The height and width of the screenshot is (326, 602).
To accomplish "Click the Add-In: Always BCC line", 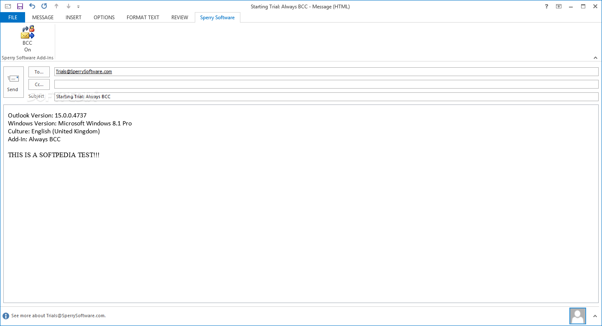I will point(34,139).
